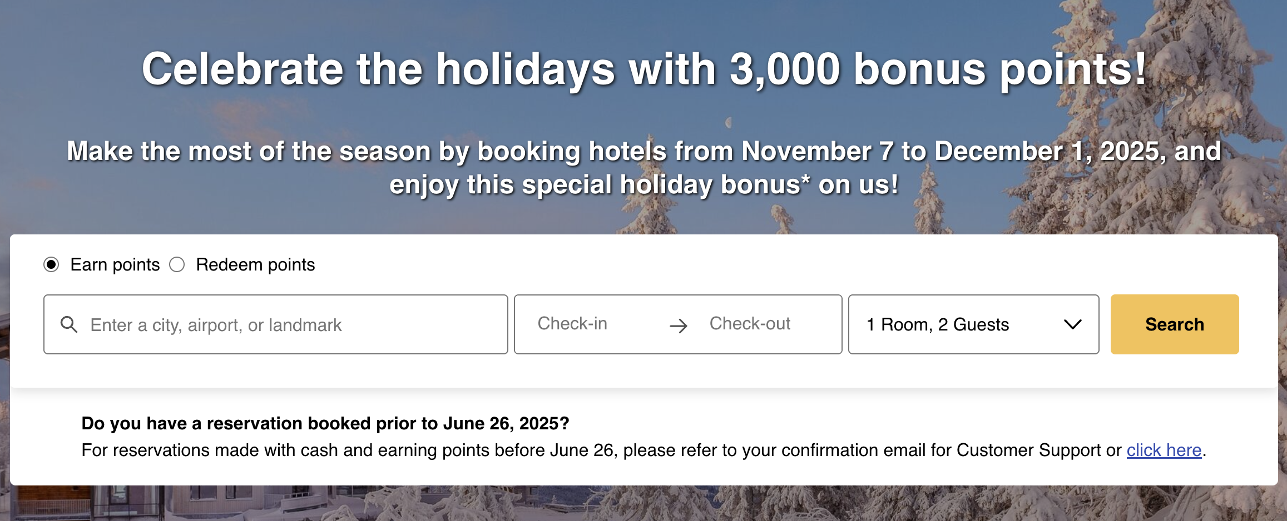Follow the click here support link
The height and width of the screenshot is (521, 1287).
(x=1164, y=450)
